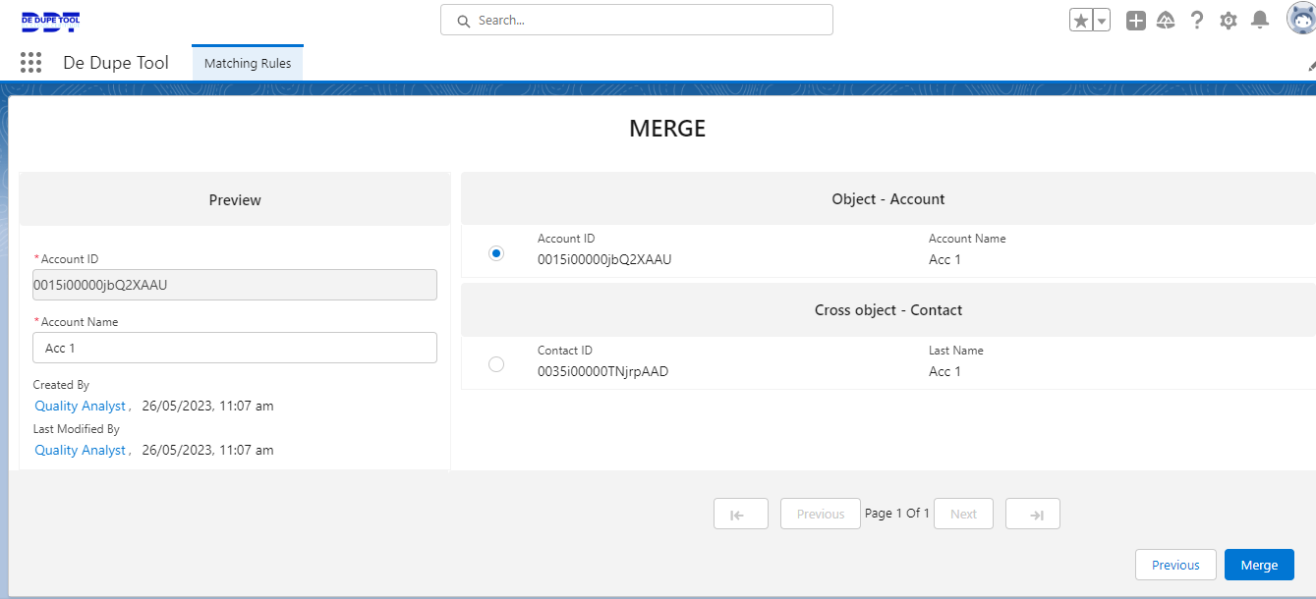
Task: Click the Account Name input field
Action: 235,348
